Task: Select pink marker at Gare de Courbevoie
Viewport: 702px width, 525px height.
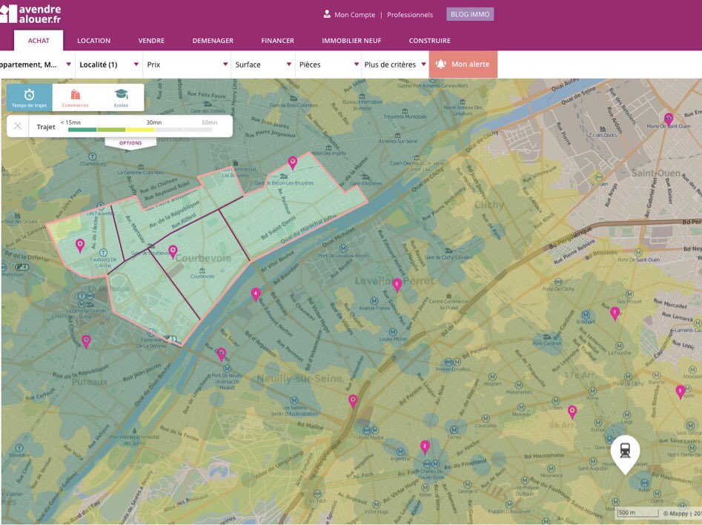Action: [173, 251]
